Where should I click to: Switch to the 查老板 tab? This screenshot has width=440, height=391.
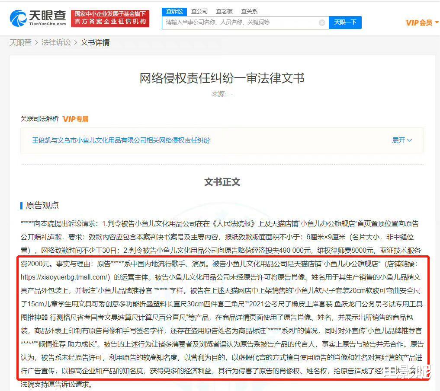[x=224, y=11]
